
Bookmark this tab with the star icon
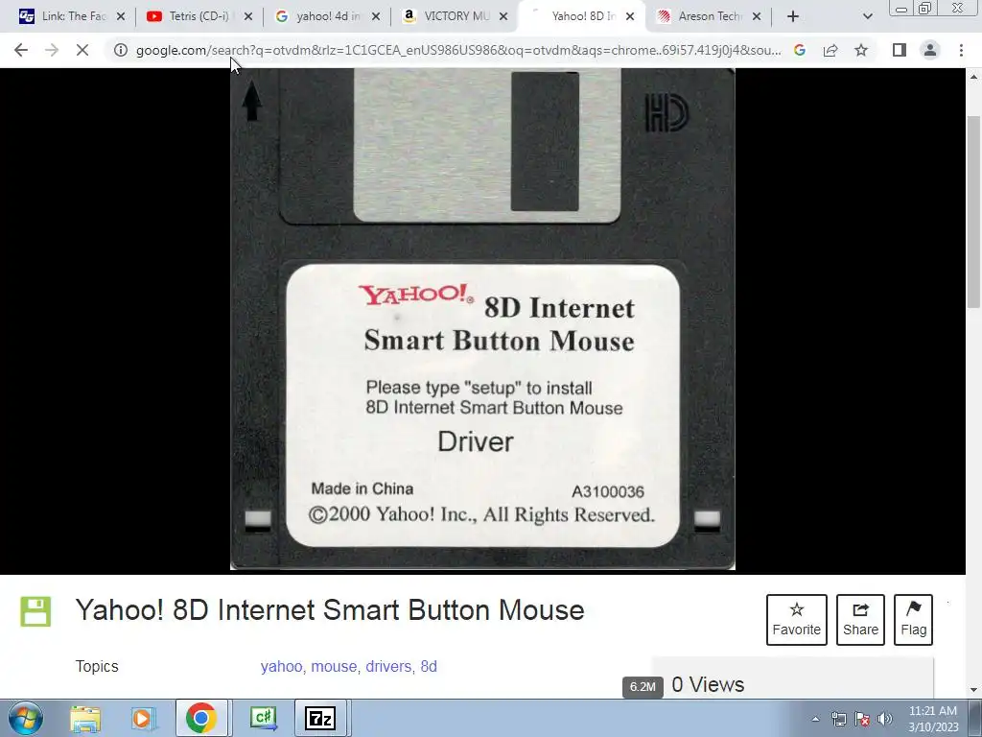tap(861, 50)
